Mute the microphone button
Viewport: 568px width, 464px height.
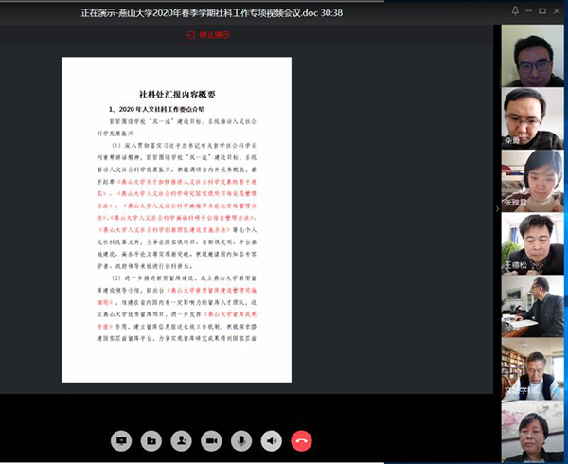241,441
